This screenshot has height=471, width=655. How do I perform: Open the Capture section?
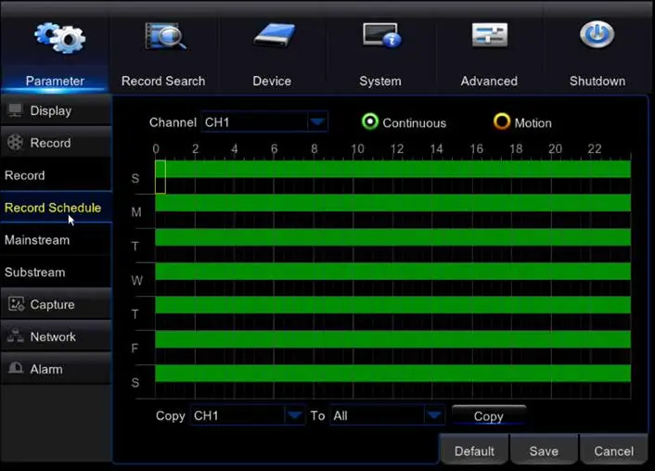click(x=56, y=304)
